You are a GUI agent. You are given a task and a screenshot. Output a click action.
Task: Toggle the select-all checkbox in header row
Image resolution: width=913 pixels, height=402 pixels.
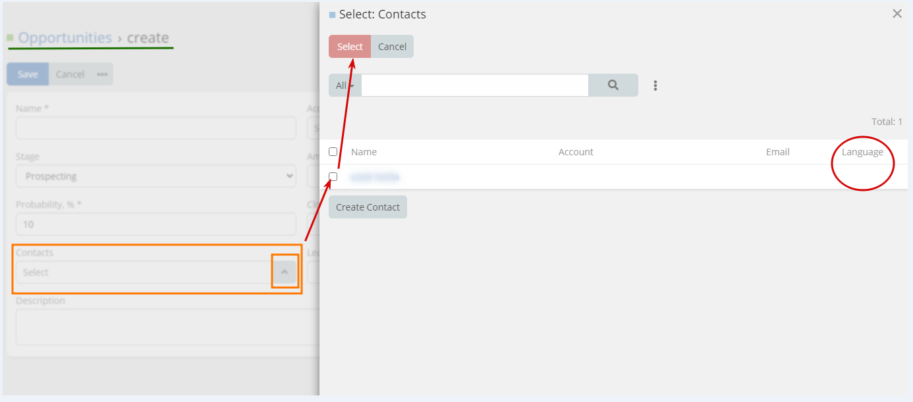(x=333, y=152)
